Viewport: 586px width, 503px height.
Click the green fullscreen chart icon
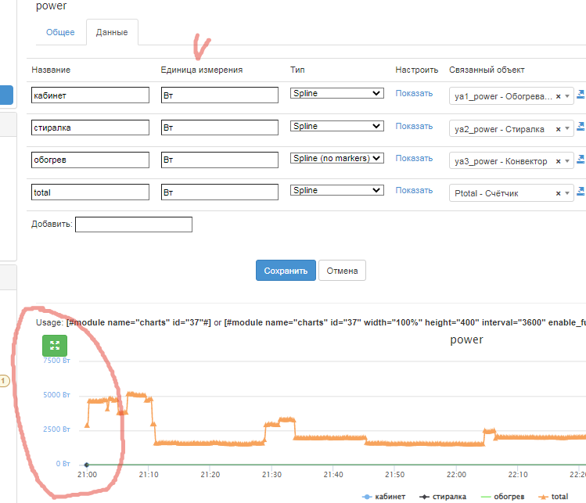pyautogui.click(x=55, y=345)
